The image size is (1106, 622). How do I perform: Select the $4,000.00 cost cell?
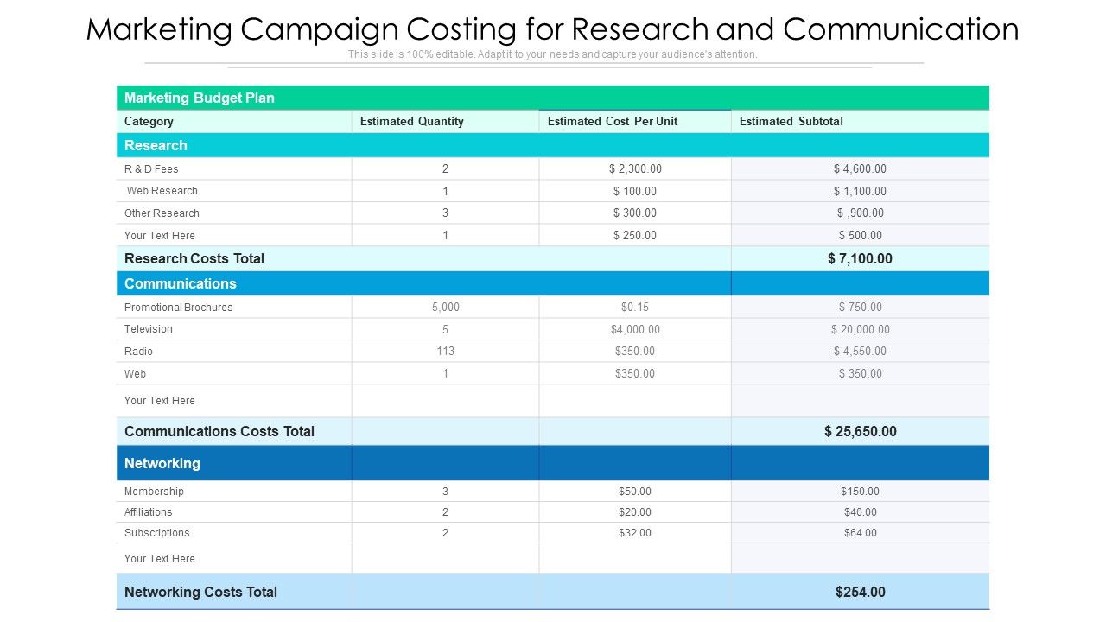click(635, 330)
